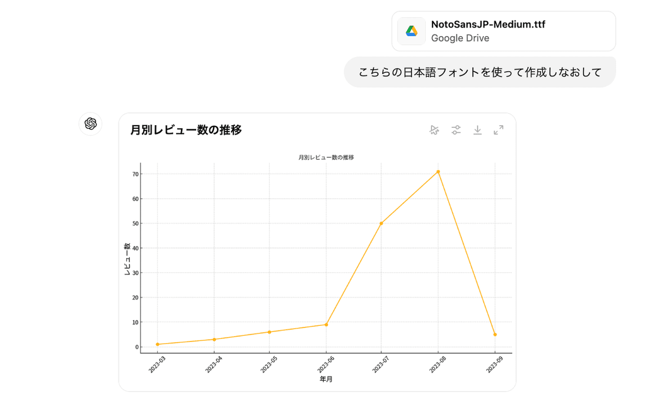Open the chart customization sliders icon

click(x=456, y=130)
